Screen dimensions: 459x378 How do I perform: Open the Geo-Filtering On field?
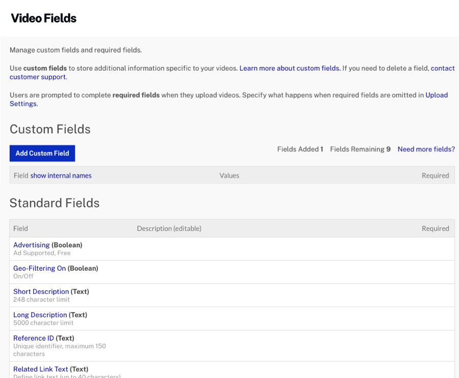(x=39, y=268)
